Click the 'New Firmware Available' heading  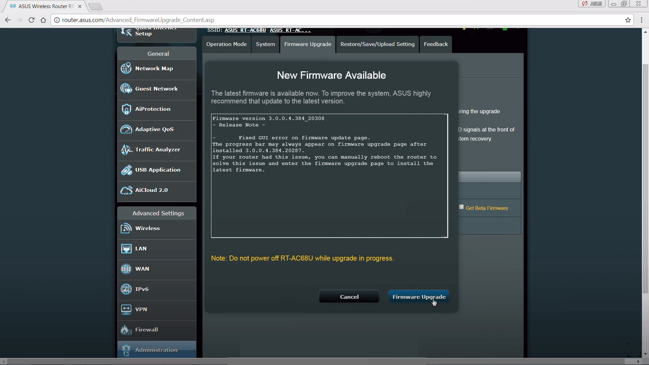tap(331, 75)
